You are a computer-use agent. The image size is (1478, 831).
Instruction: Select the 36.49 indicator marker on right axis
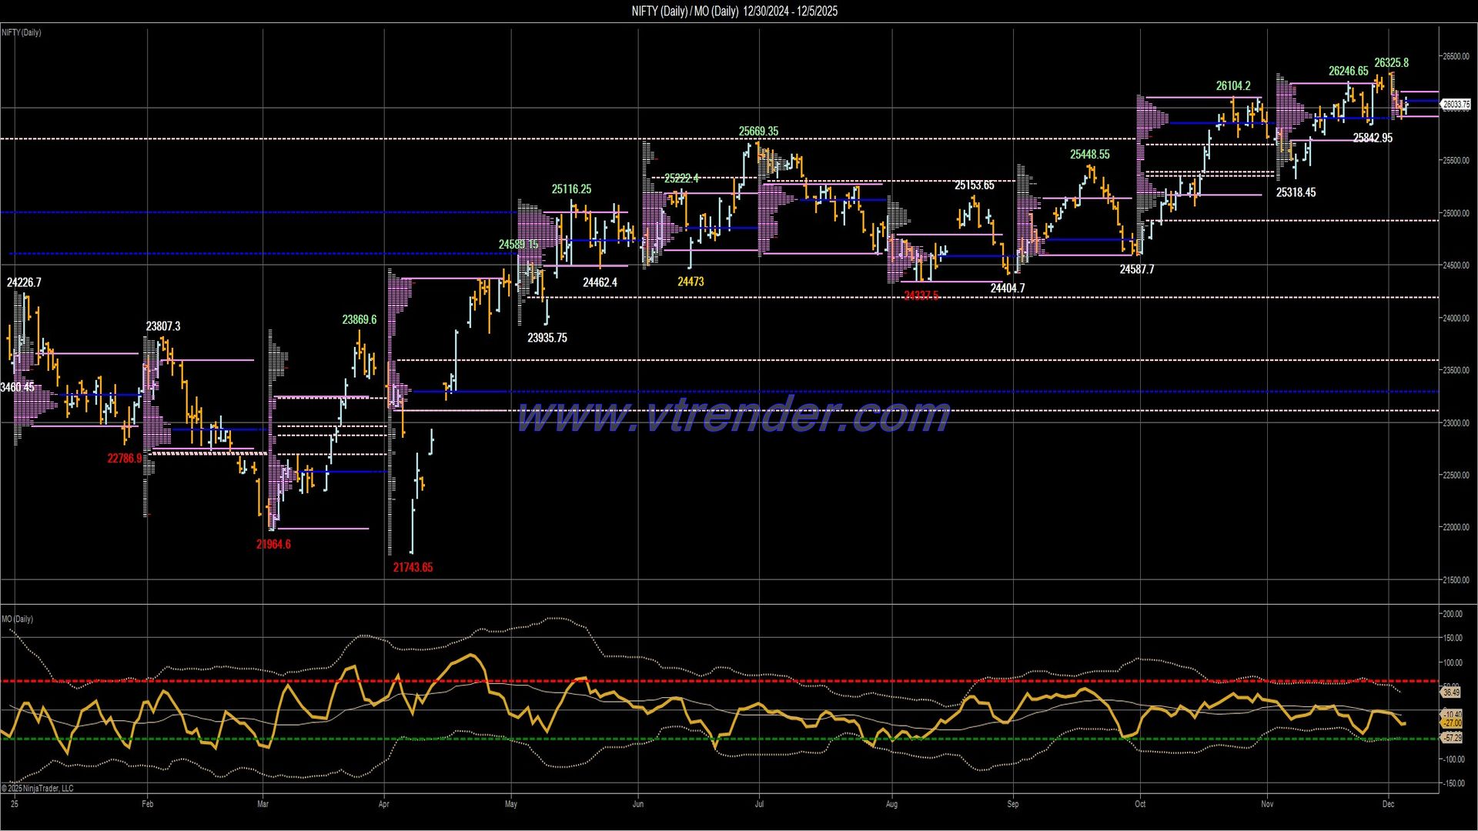1452,692
